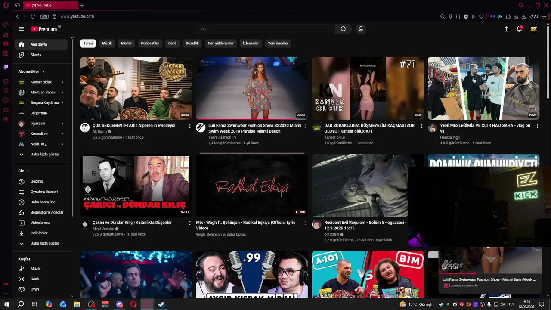The image size is (551, 310).
Task: Open File Explorer from taskbar
Action: 77,304
